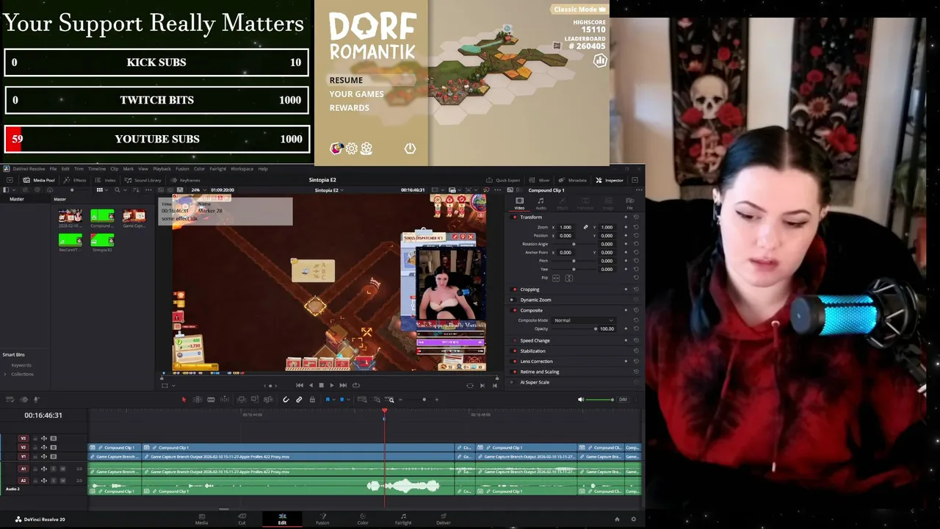
Task: Open the Keyframes panel
Action: pyautogui.click(x=185, y=180)
